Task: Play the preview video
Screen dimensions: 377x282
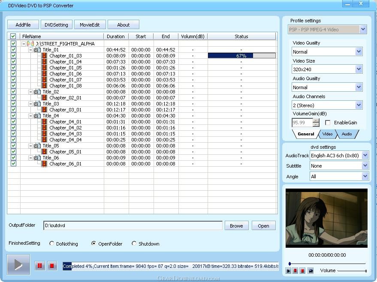Action: click(x=288, y=271)
